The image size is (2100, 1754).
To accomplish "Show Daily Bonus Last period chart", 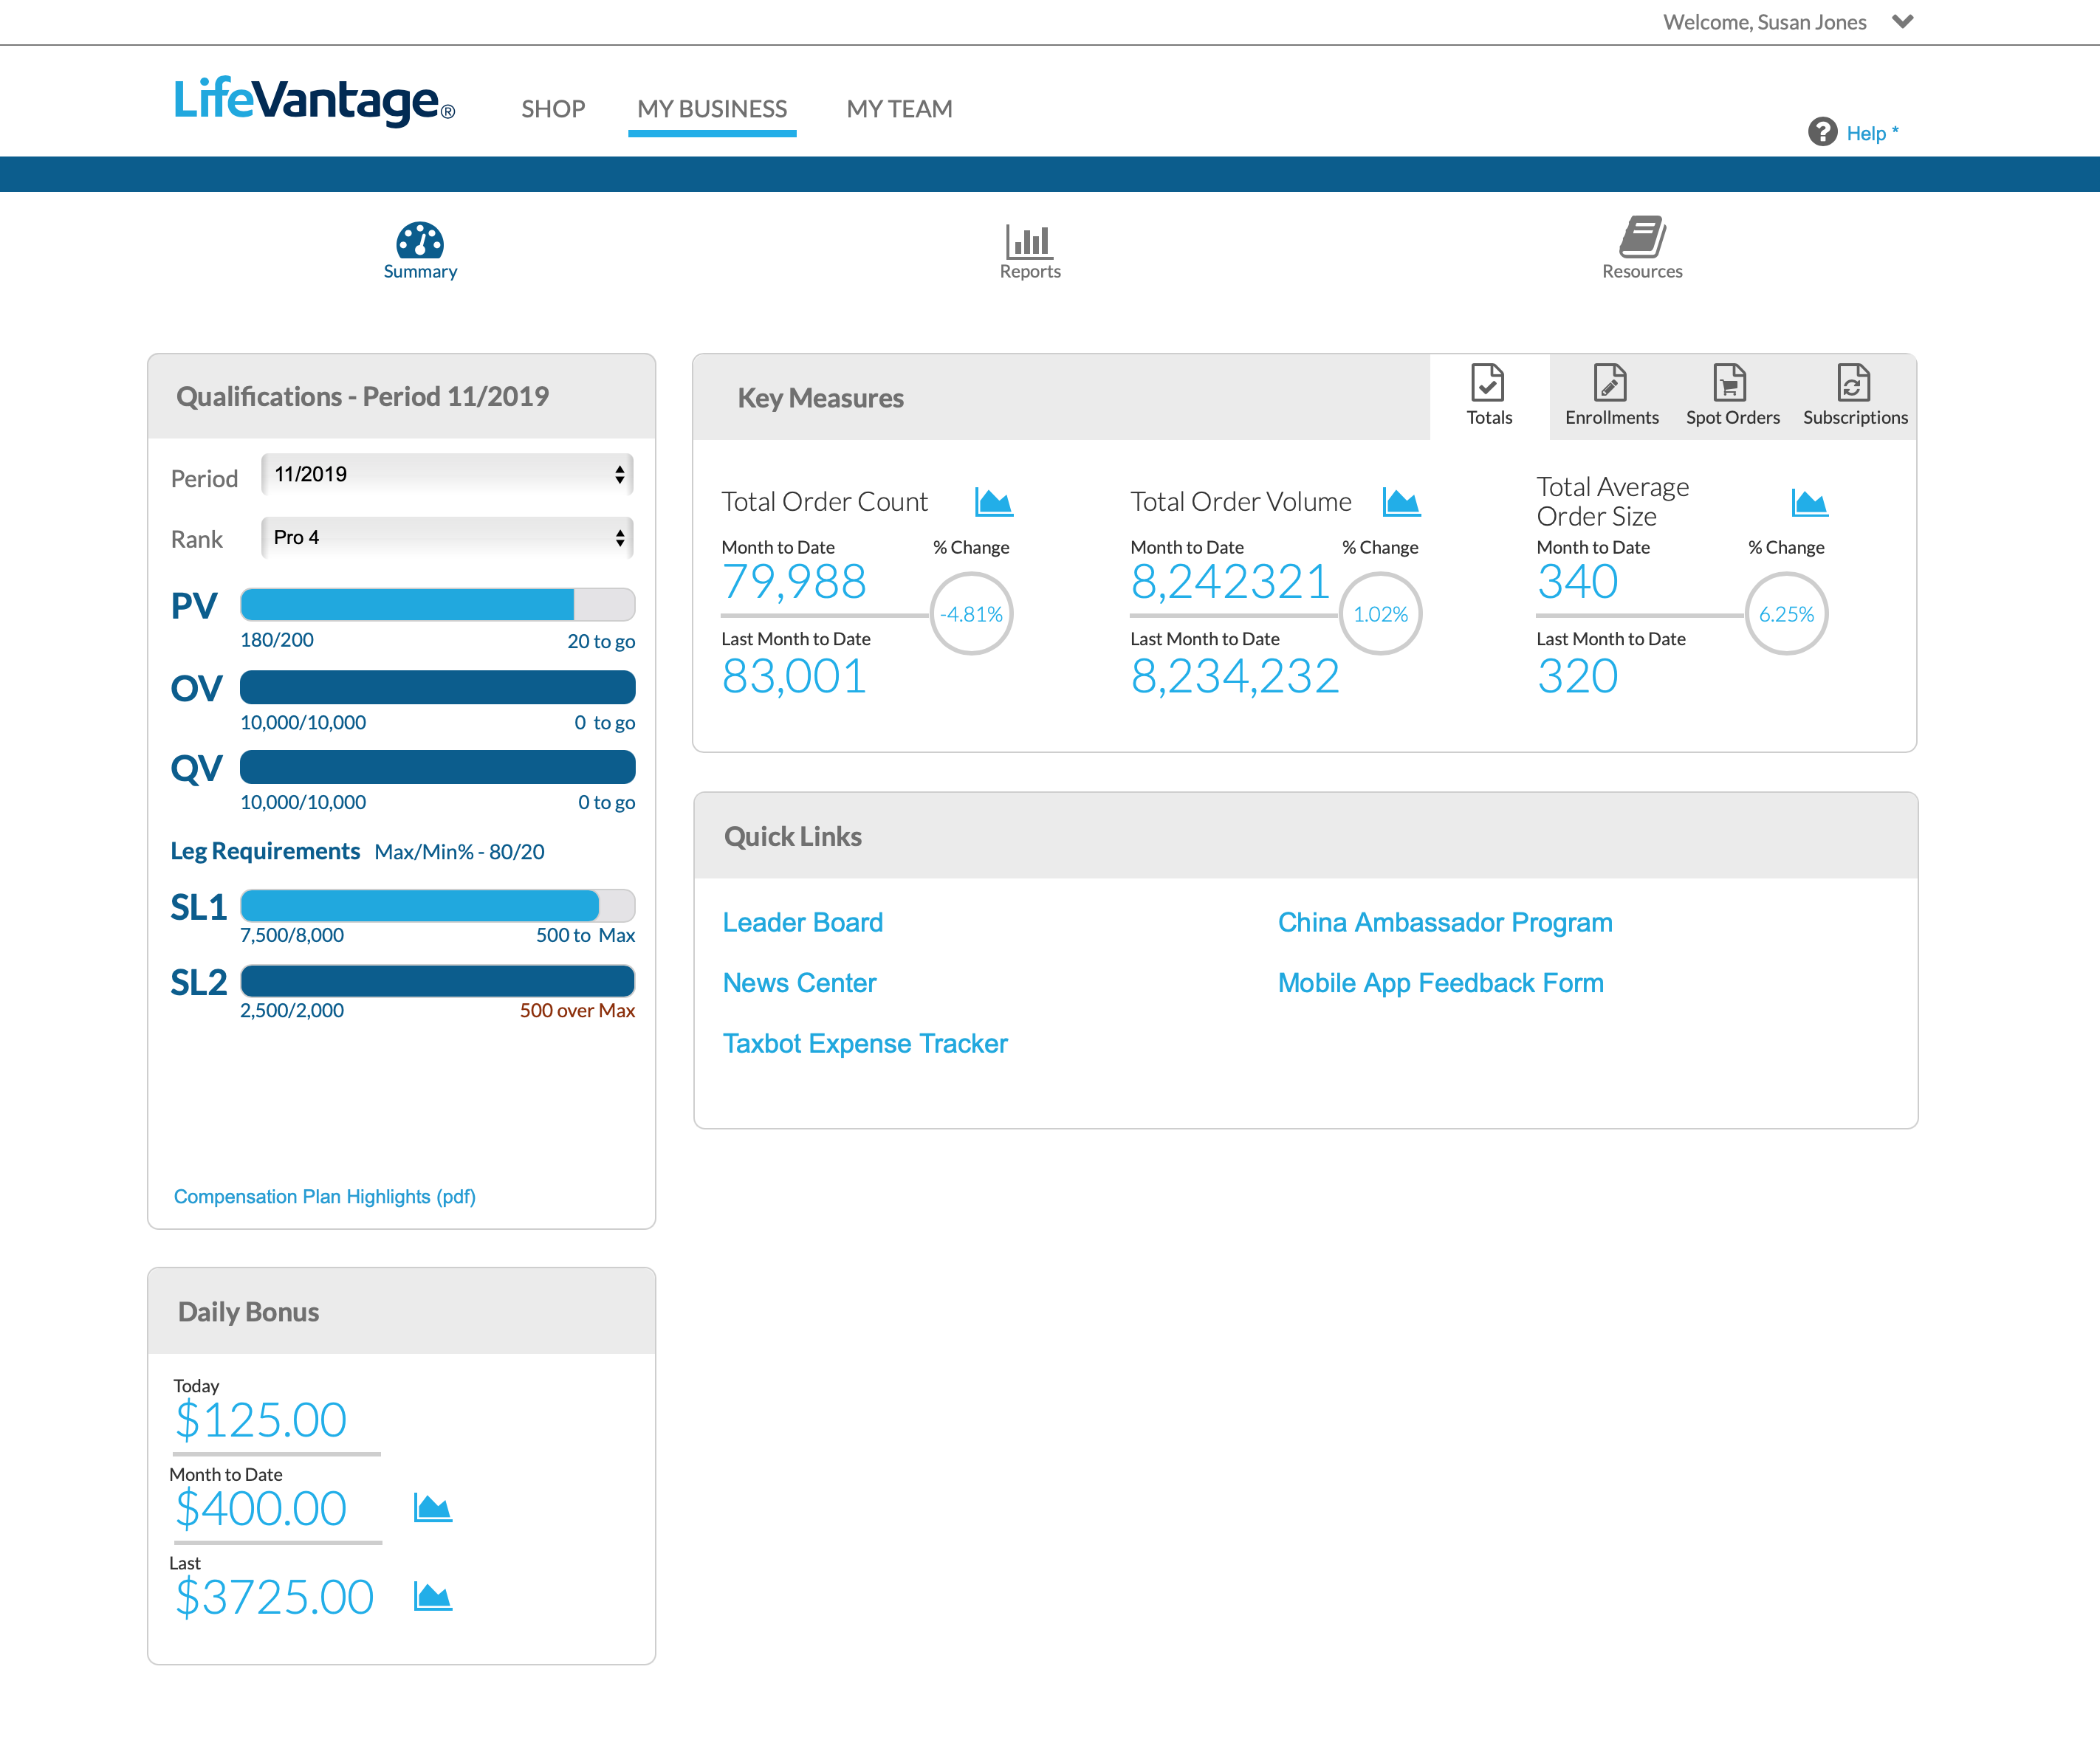I will pyautogui.click(x=432, y=1596).
